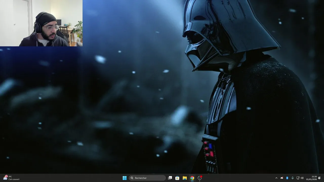The image size is (324, 182).
Task: Click the Bluetooth tray icon
Action: coord(287,178)
